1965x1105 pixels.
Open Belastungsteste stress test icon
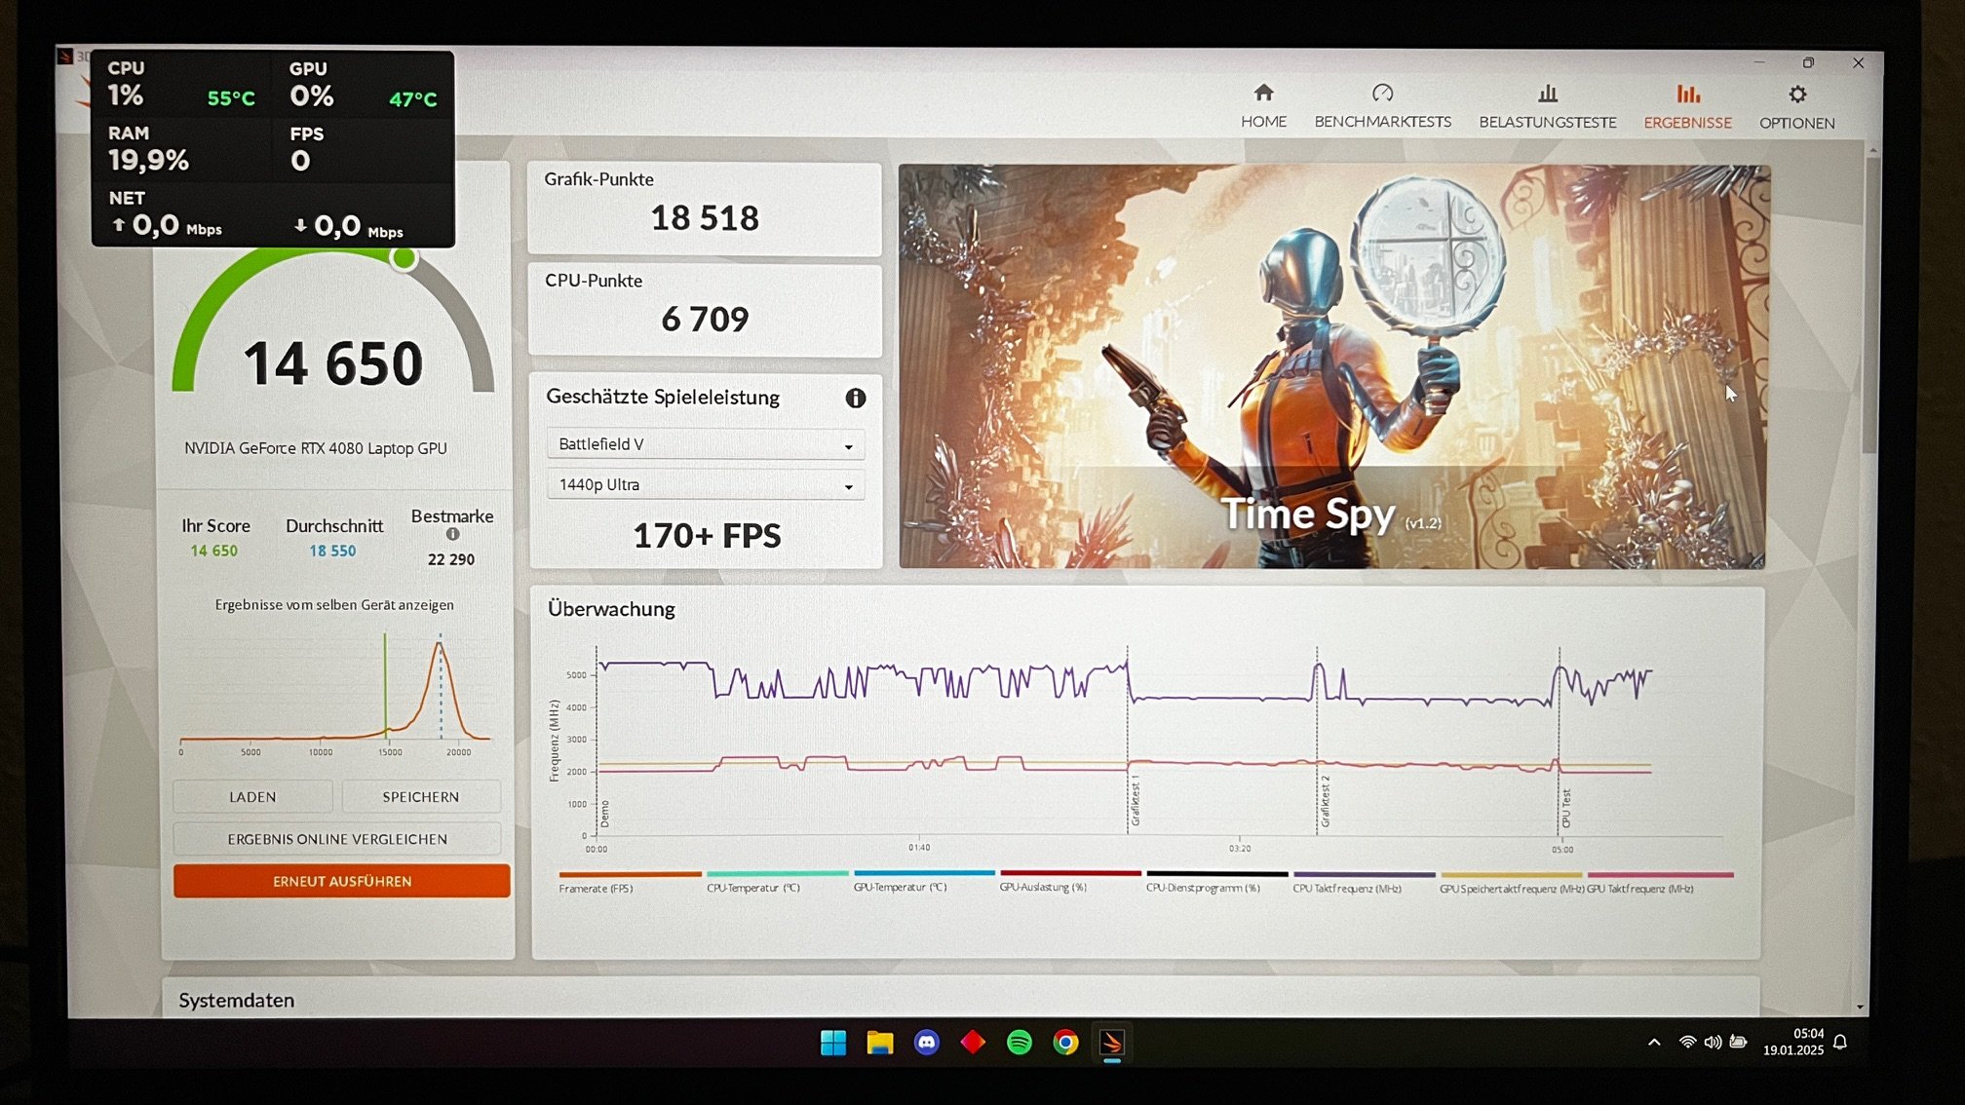tap(1547, 95)
